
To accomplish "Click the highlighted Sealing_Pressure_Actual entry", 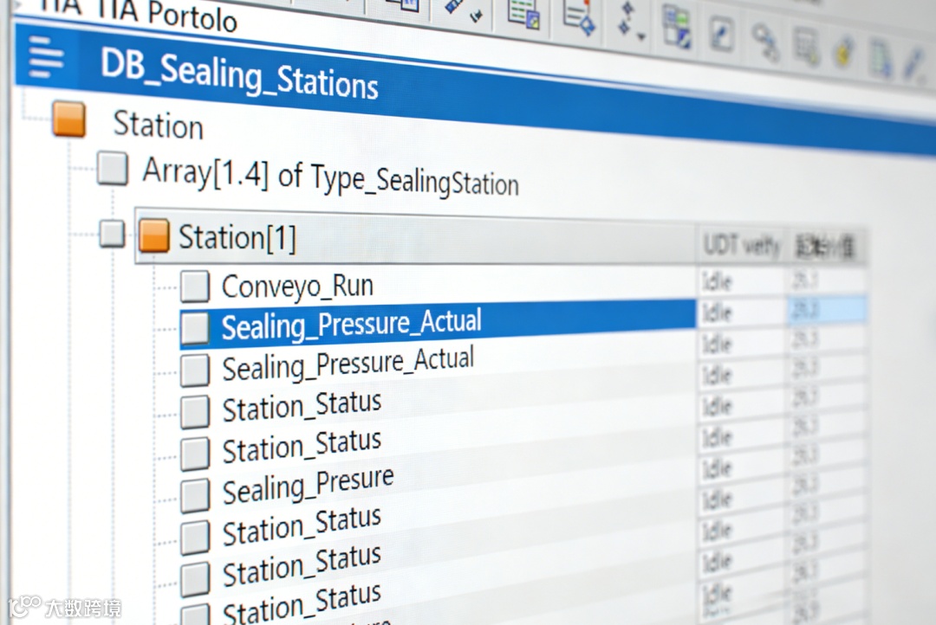I will pyautogui.click(x=351, y=325).
